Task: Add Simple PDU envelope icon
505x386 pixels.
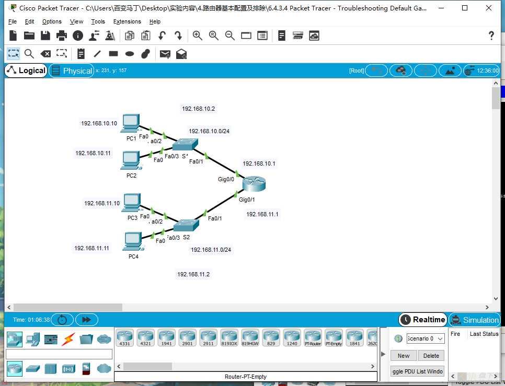Action: coord(165,54)
